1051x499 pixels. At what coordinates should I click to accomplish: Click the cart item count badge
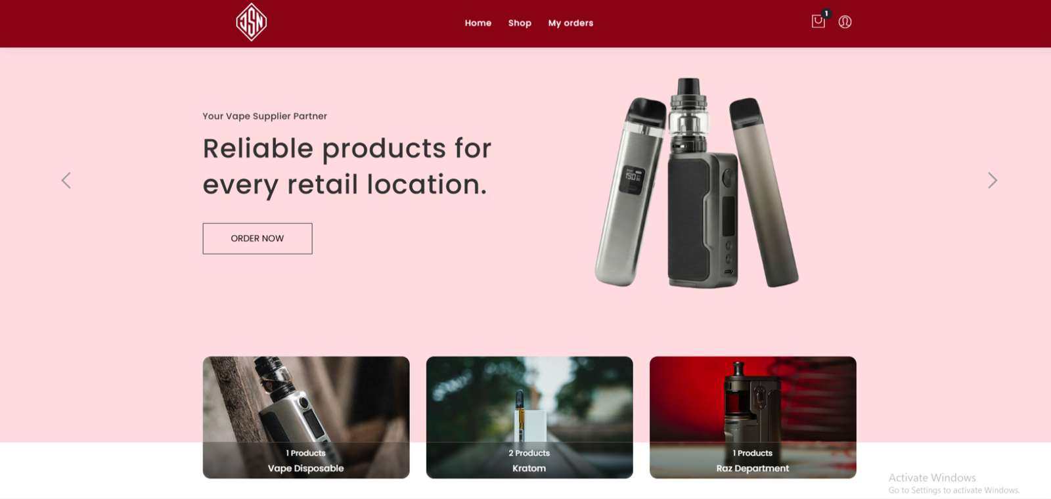(x=826, y=13)
